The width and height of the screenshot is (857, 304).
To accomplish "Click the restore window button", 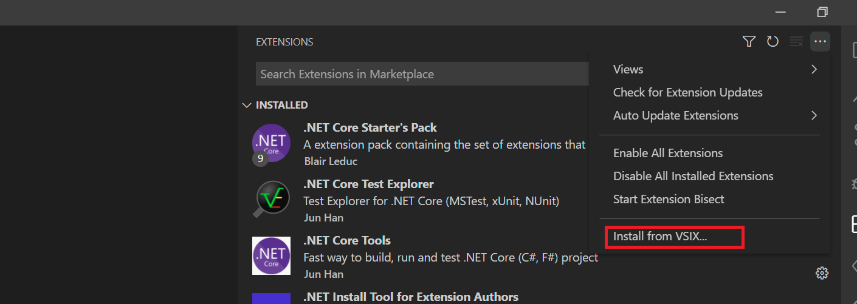I will pos(822,12).
